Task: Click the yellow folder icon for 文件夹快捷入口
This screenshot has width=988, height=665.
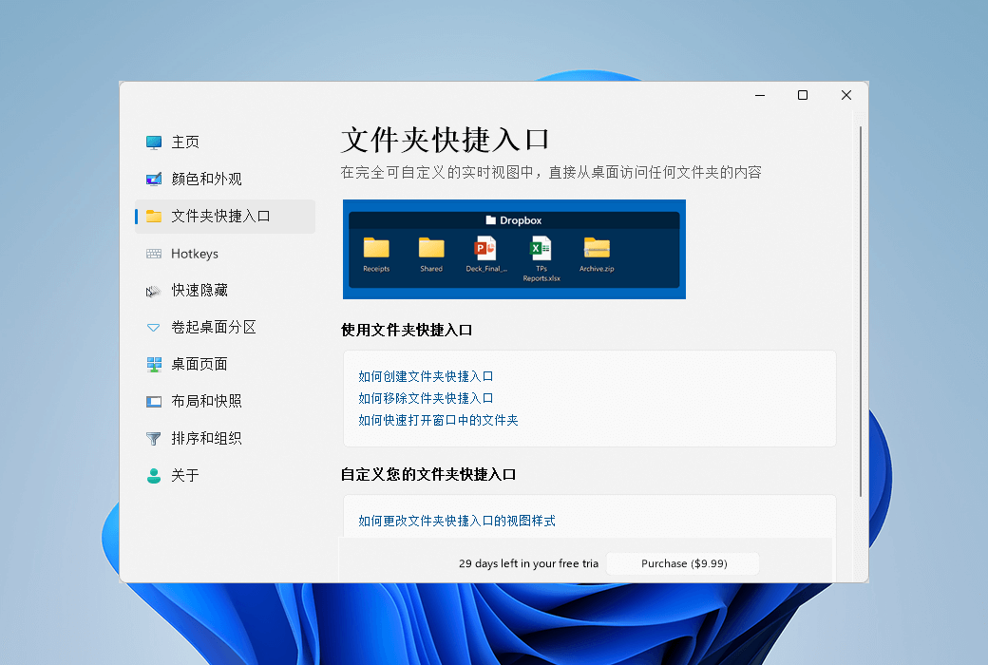Action: pyautogui.click(x=154, y=217)
